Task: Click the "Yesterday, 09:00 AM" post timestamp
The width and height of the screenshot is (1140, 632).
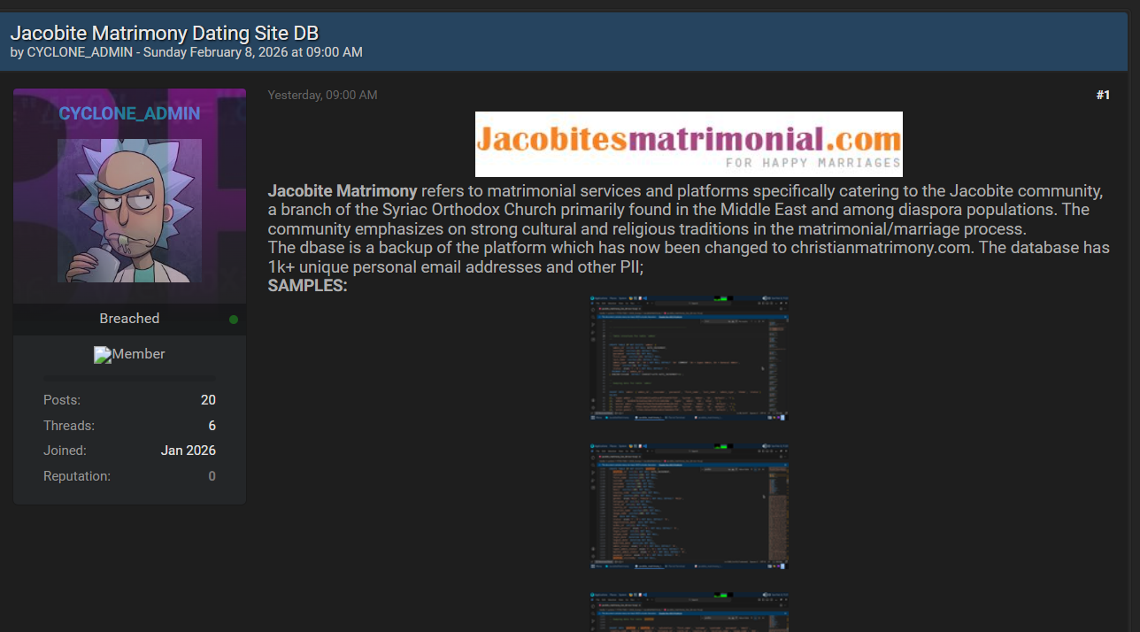Action: (x=322, y=95)
